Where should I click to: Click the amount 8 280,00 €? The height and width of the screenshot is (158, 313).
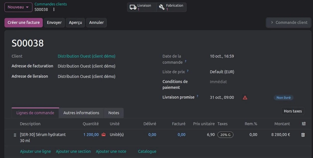pos(281,135)
